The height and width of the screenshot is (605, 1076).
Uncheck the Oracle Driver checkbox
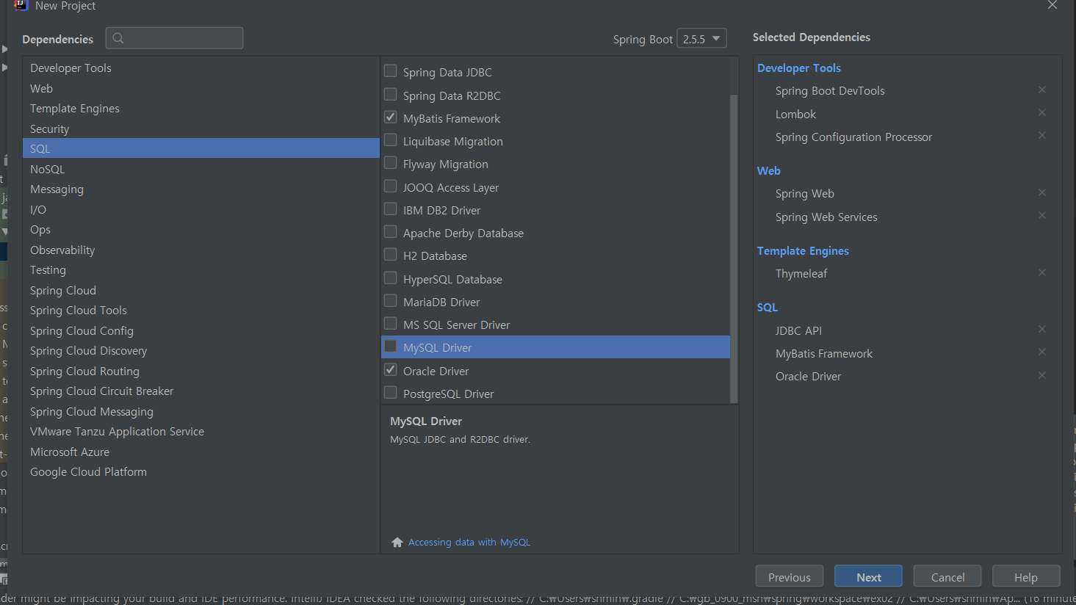391,370
